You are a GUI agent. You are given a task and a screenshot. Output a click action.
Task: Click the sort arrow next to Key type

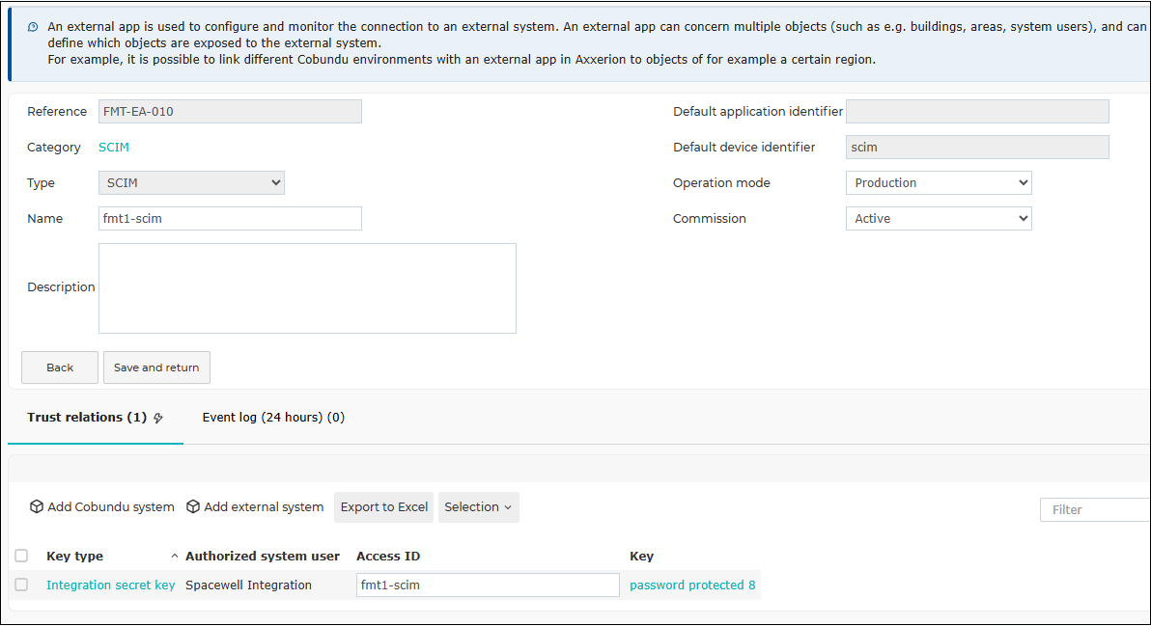[175, 557]
